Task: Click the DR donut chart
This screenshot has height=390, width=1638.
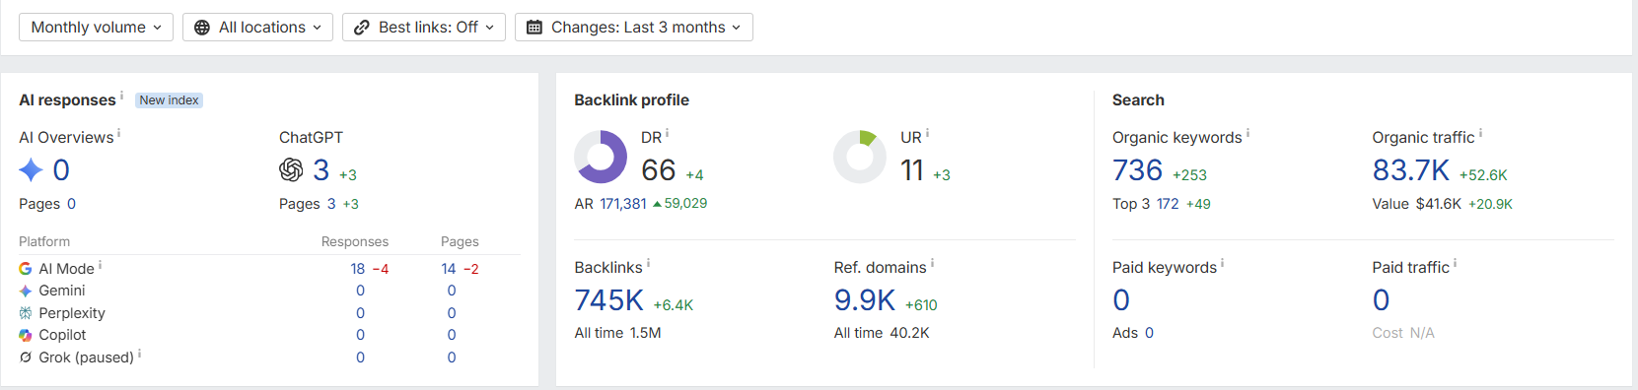Action: coord(601,157)
